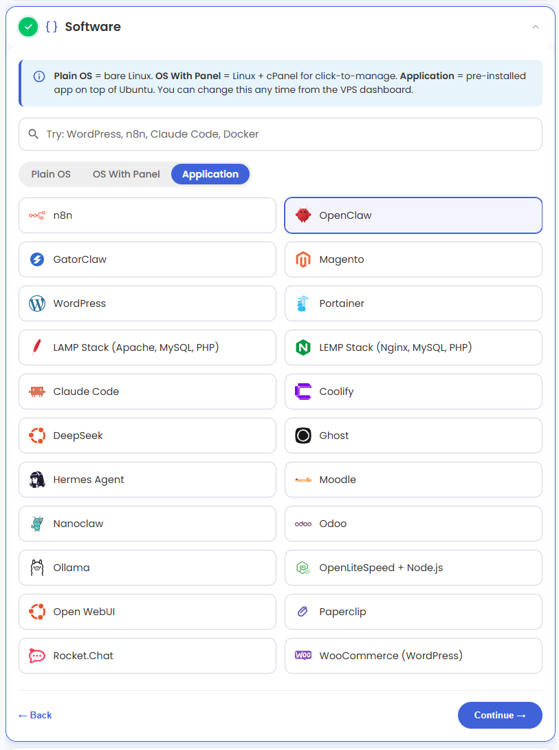Click the Open WebUI ring icon
This screenshot has width=559, height=750.
(37, 611)
